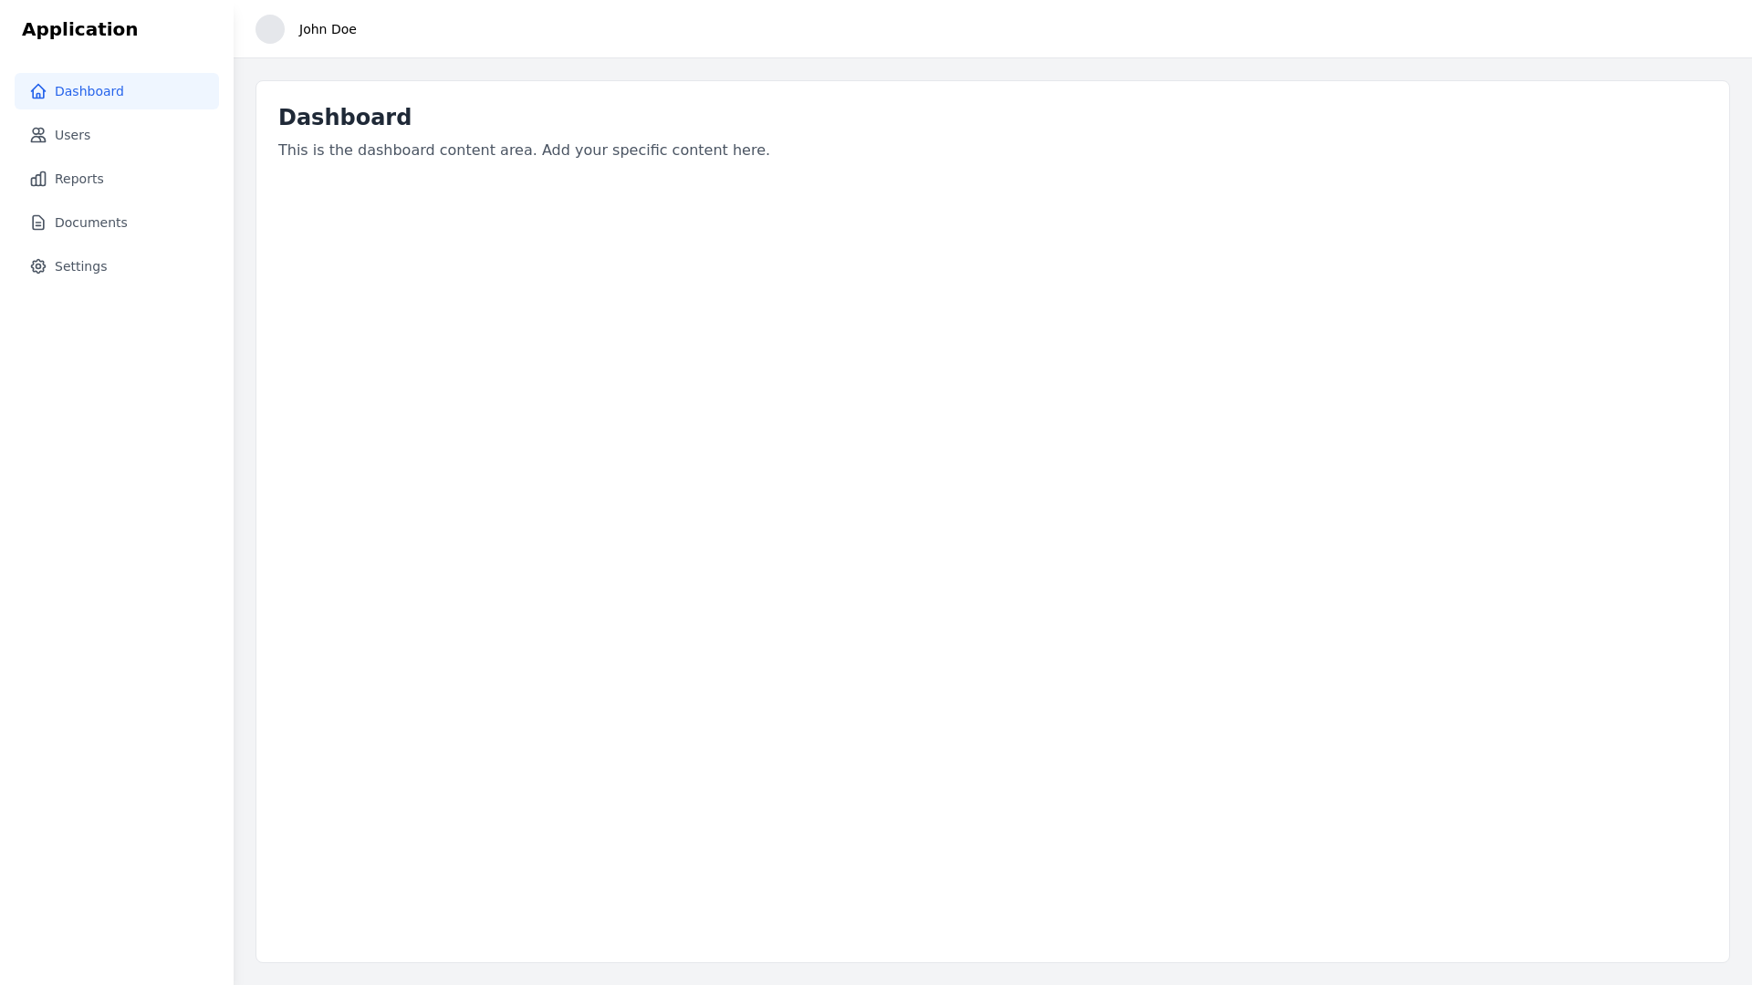Open Settings via the gear icon
The image size is (1752, 985).
(x=37, y=266)
